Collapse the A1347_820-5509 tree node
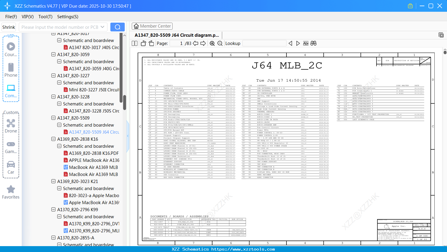The height and width of the screenshot is (252, 447). pos(53,118)
